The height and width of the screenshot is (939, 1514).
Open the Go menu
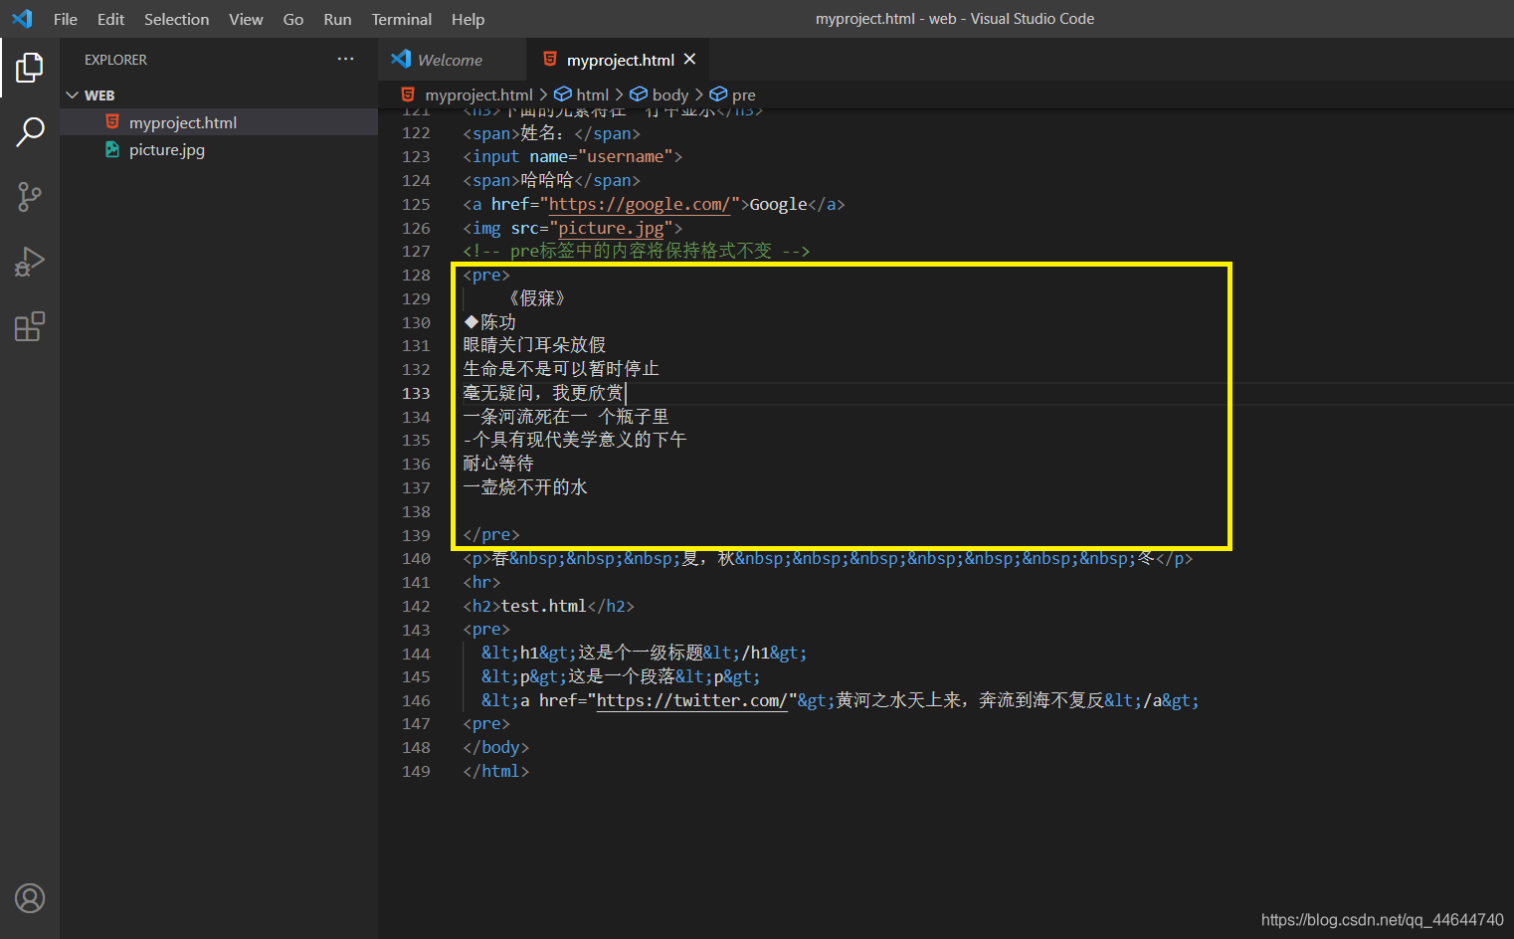(293, 19)
